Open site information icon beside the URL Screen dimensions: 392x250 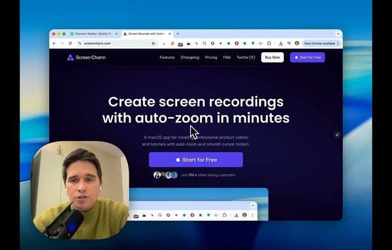tap(80, 44)
